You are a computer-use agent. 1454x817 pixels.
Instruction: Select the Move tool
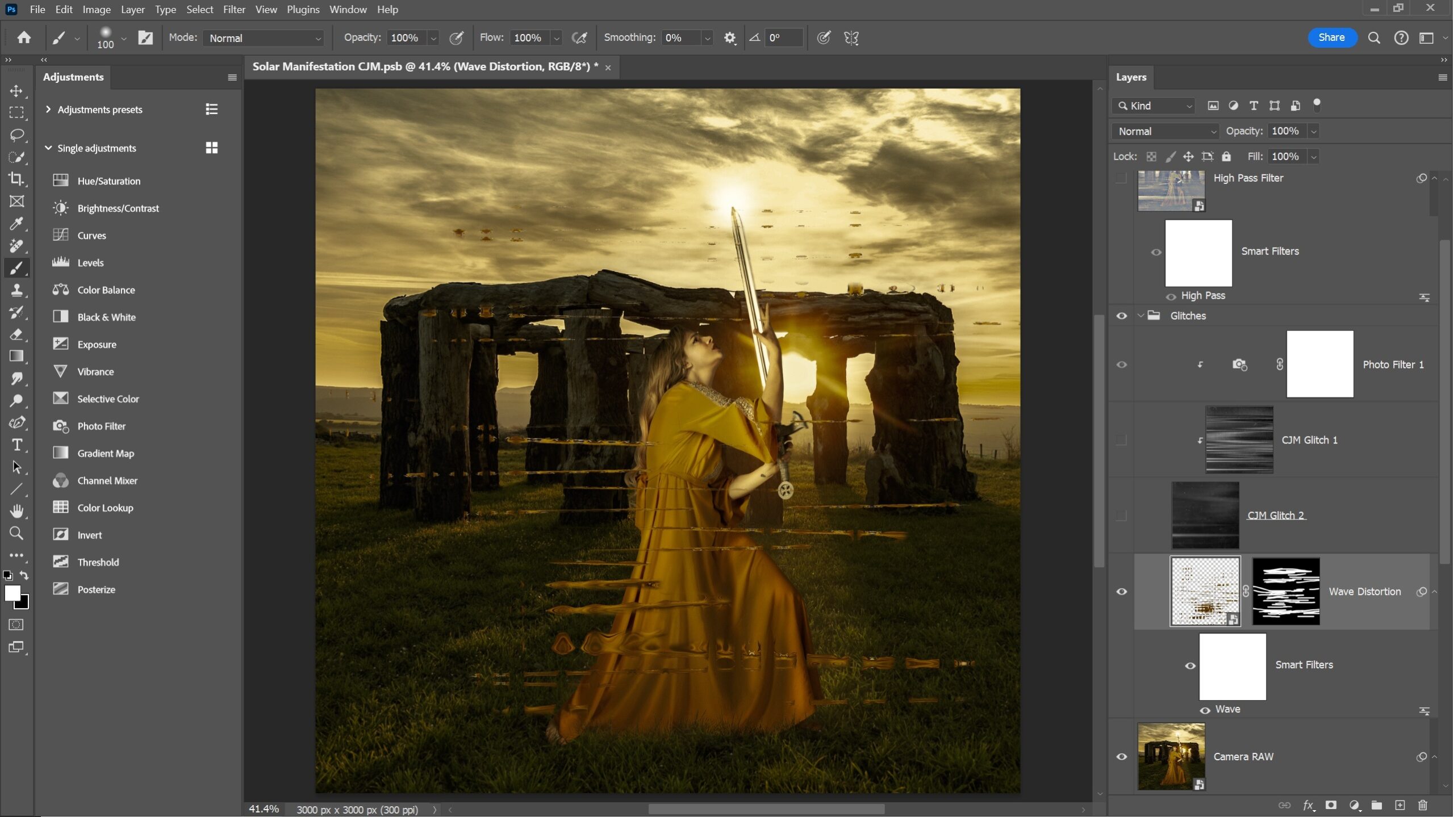coord(16,91)
